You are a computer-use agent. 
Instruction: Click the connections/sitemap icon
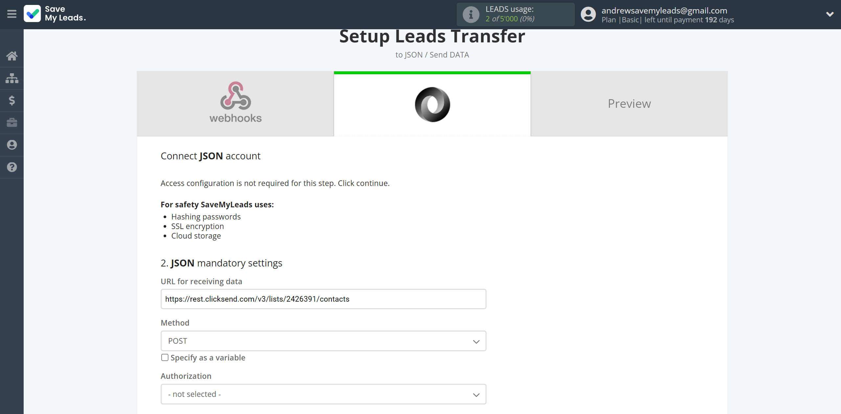tap(12, 78)
